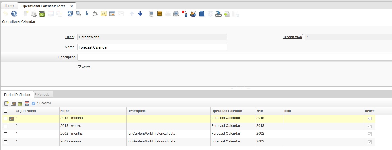Viewport: 392px width, 150px height.
Task: Select the 2018 - weeks row checkbox
Action: click(5, 126)
